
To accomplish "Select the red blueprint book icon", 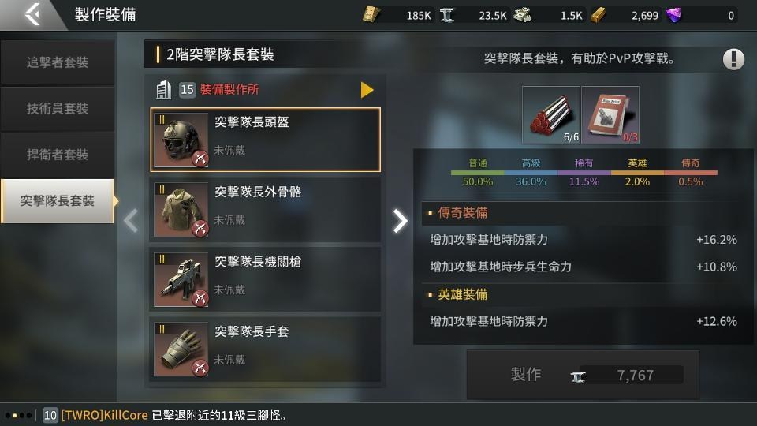I will tap(610, 115).
